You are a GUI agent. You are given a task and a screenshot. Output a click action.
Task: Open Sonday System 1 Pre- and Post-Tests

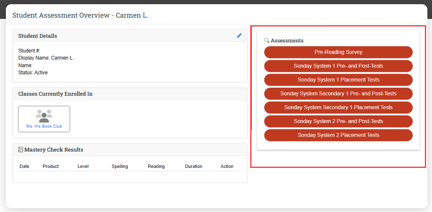click(x=338, y=66)
